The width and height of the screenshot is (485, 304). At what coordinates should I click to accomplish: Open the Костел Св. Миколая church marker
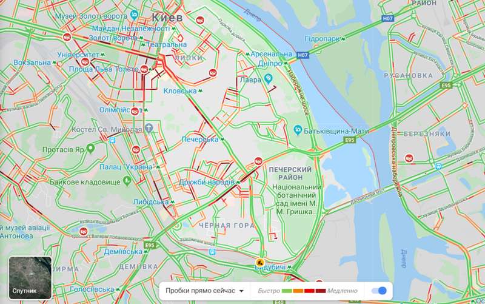pyautogui.click(x=149, y=128)
